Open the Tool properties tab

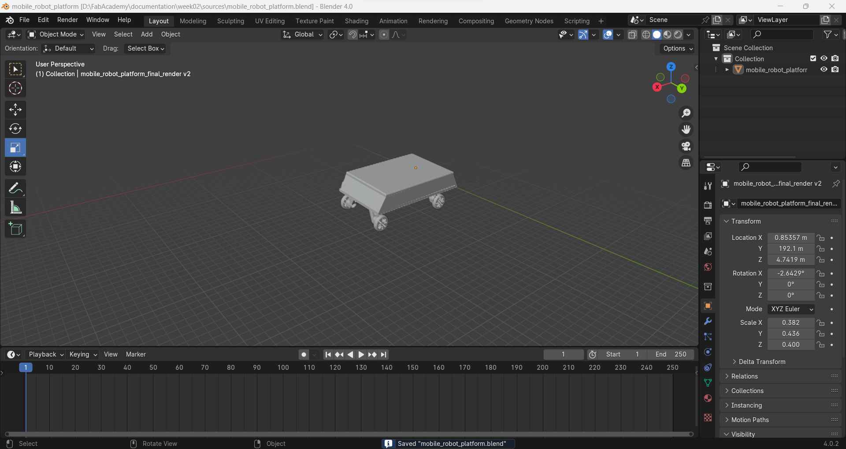point(708,186)
